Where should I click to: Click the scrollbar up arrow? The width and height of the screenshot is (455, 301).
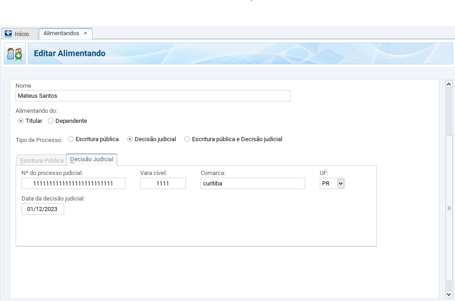(449, 84)
